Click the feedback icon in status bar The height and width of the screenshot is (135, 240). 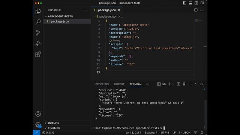195,132
